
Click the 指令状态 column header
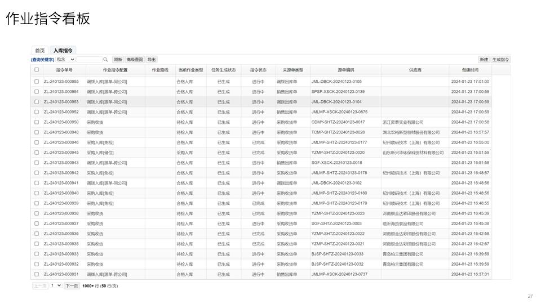tap(258, 70)
